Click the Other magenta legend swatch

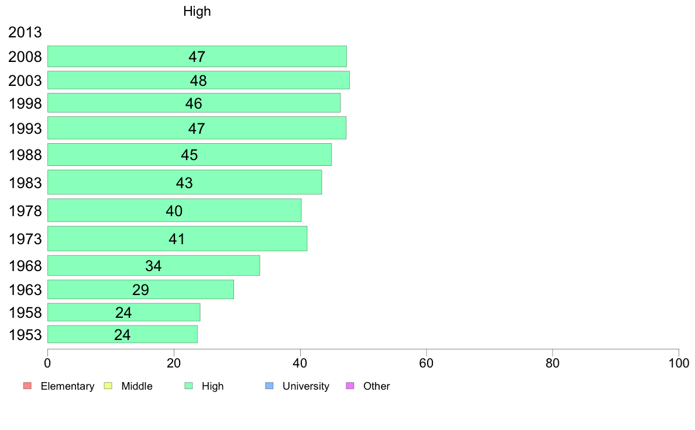click(350, 386)
